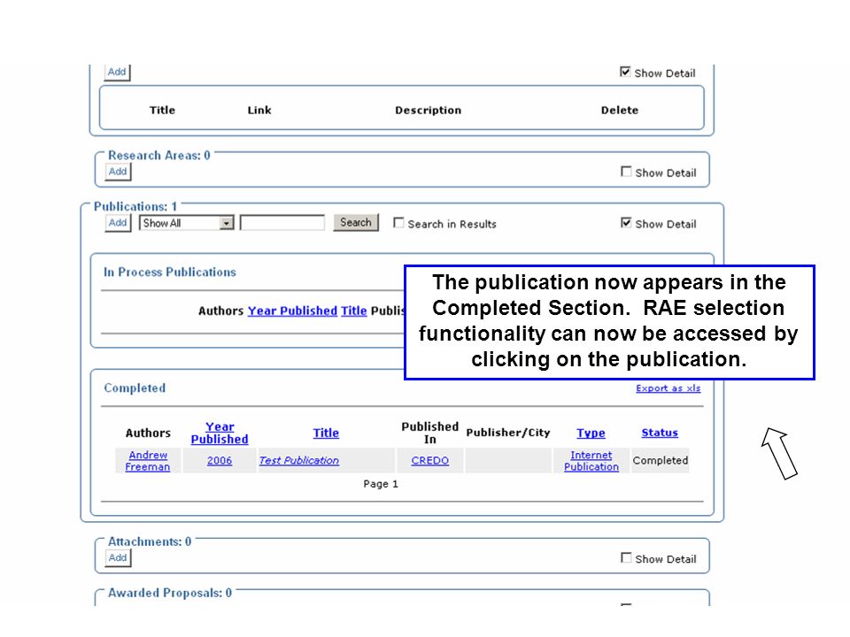Screen dimensions: 850x637
Task: Click the Internet Publication type link
Action: [591, 461]
